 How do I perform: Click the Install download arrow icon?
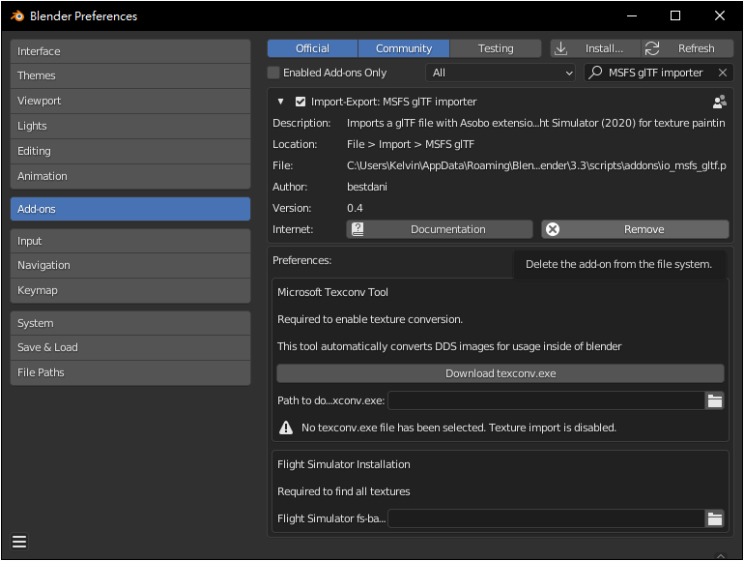click(560, 48)
